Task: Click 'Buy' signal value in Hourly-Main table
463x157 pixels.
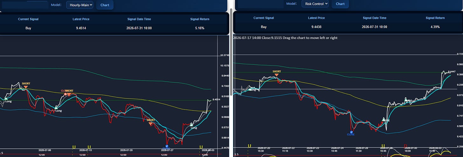Action: click(28, 28)
